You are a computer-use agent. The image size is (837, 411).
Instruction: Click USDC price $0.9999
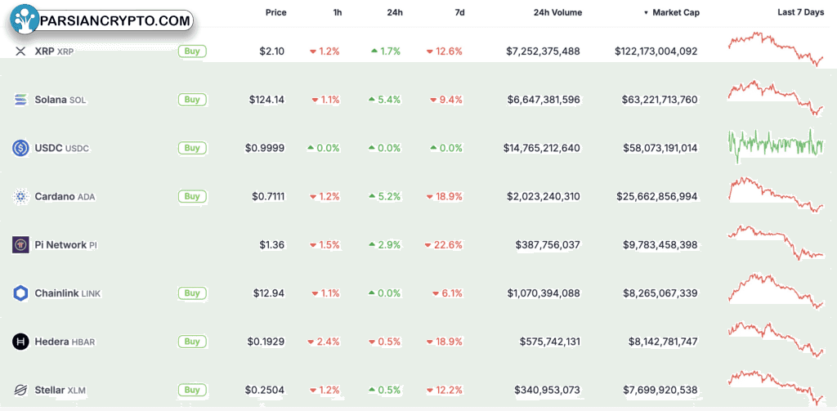pos(265,148)
